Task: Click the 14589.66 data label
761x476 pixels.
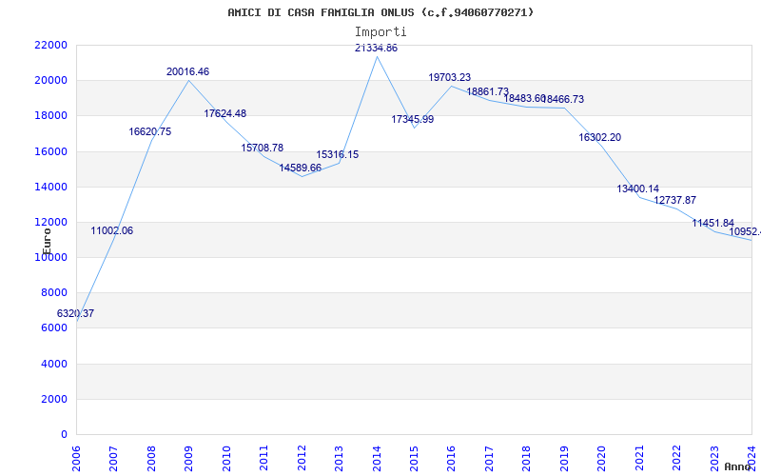Action: click(300, 169)
